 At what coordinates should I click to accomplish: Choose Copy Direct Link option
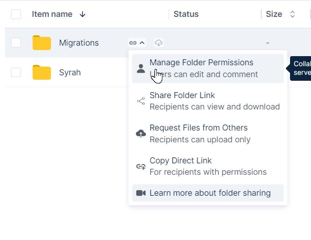[208, 166]
